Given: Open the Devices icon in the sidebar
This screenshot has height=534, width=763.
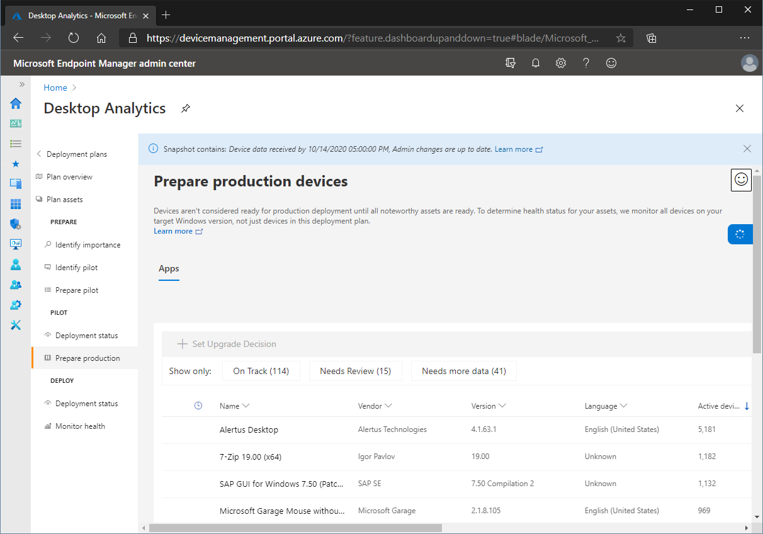Looking at the screenshot, I should point(16,184).
